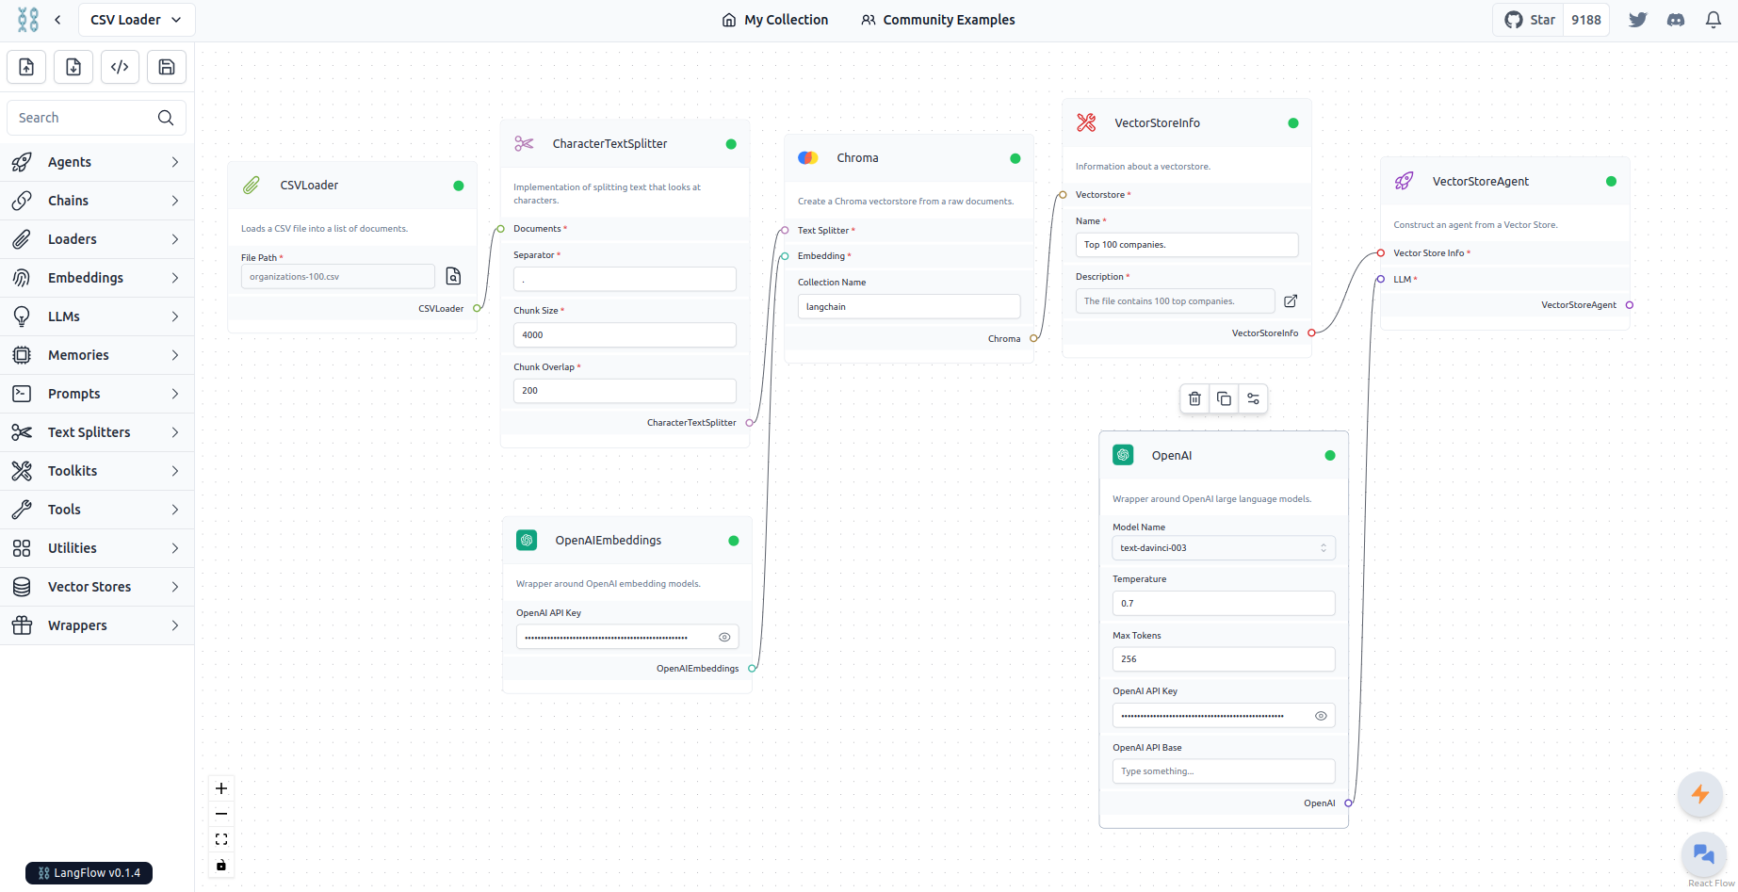This screenshot has height=892, width=1738.
Task: Fit the view using the fit-screen icon
Action: click(221, 839)
